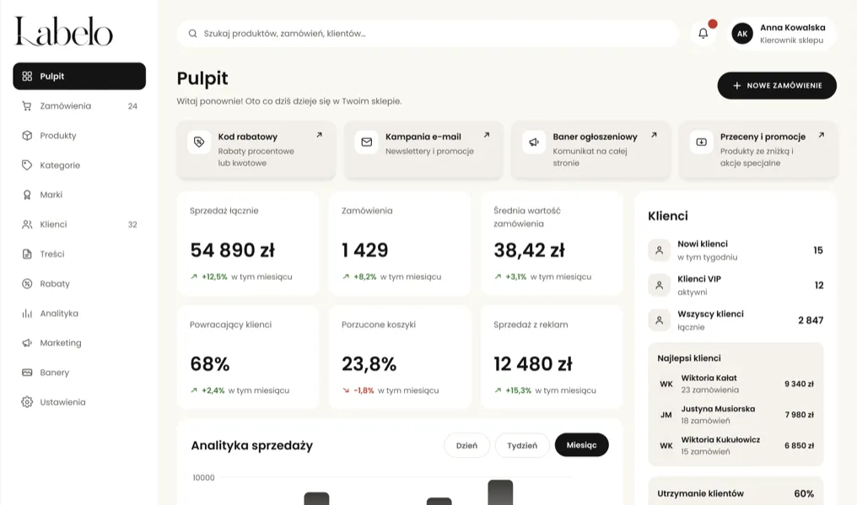The width and height of the screenshot is (857, 505).
Task: Click the Banery image icon
Action: pos(27,372)
